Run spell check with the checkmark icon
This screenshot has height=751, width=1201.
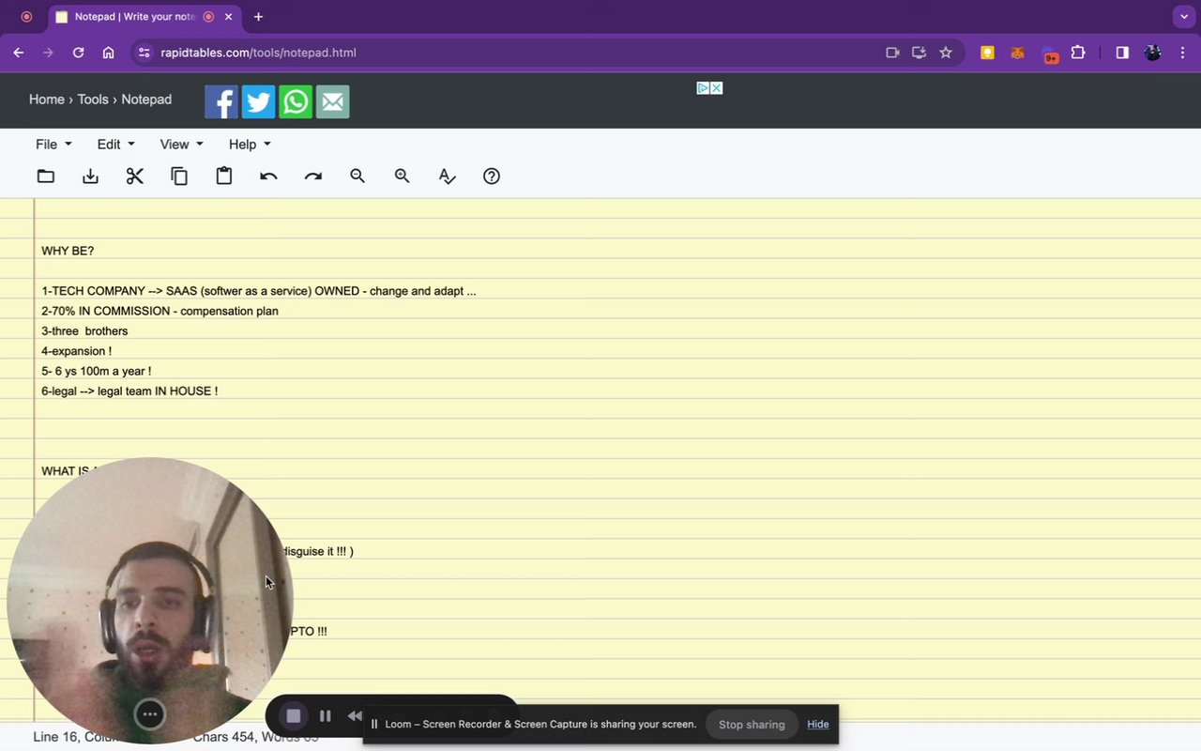pyautogui.click(x=447, y=176)
